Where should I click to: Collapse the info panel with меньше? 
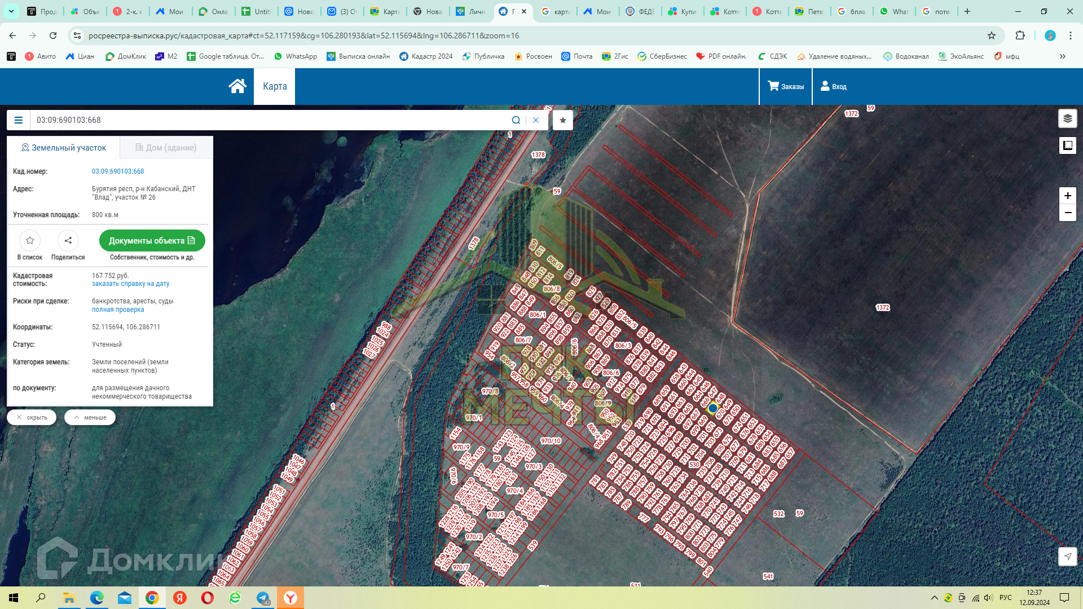point(90,417)
